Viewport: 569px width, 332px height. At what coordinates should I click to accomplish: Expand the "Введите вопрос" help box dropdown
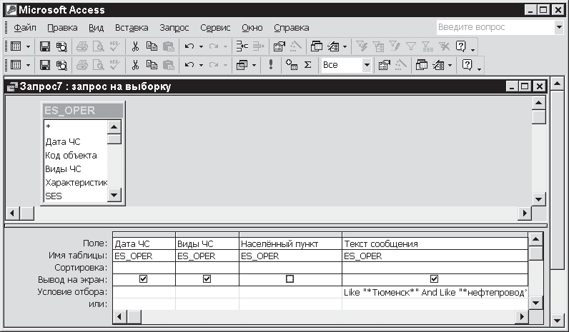558,27
